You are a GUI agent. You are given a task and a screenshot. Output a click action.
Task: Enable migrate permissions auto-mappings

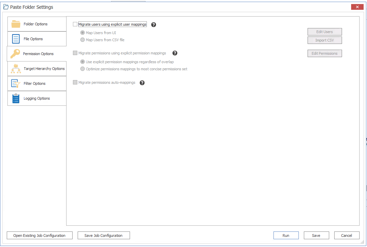click(x=75, y=82)
